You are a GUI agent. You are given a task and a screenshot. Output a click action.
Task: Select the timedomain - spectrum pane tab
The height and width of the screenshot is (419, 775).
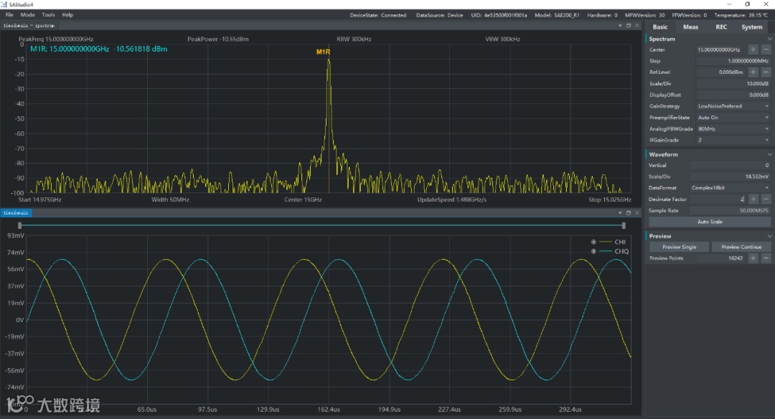[29, 26]
